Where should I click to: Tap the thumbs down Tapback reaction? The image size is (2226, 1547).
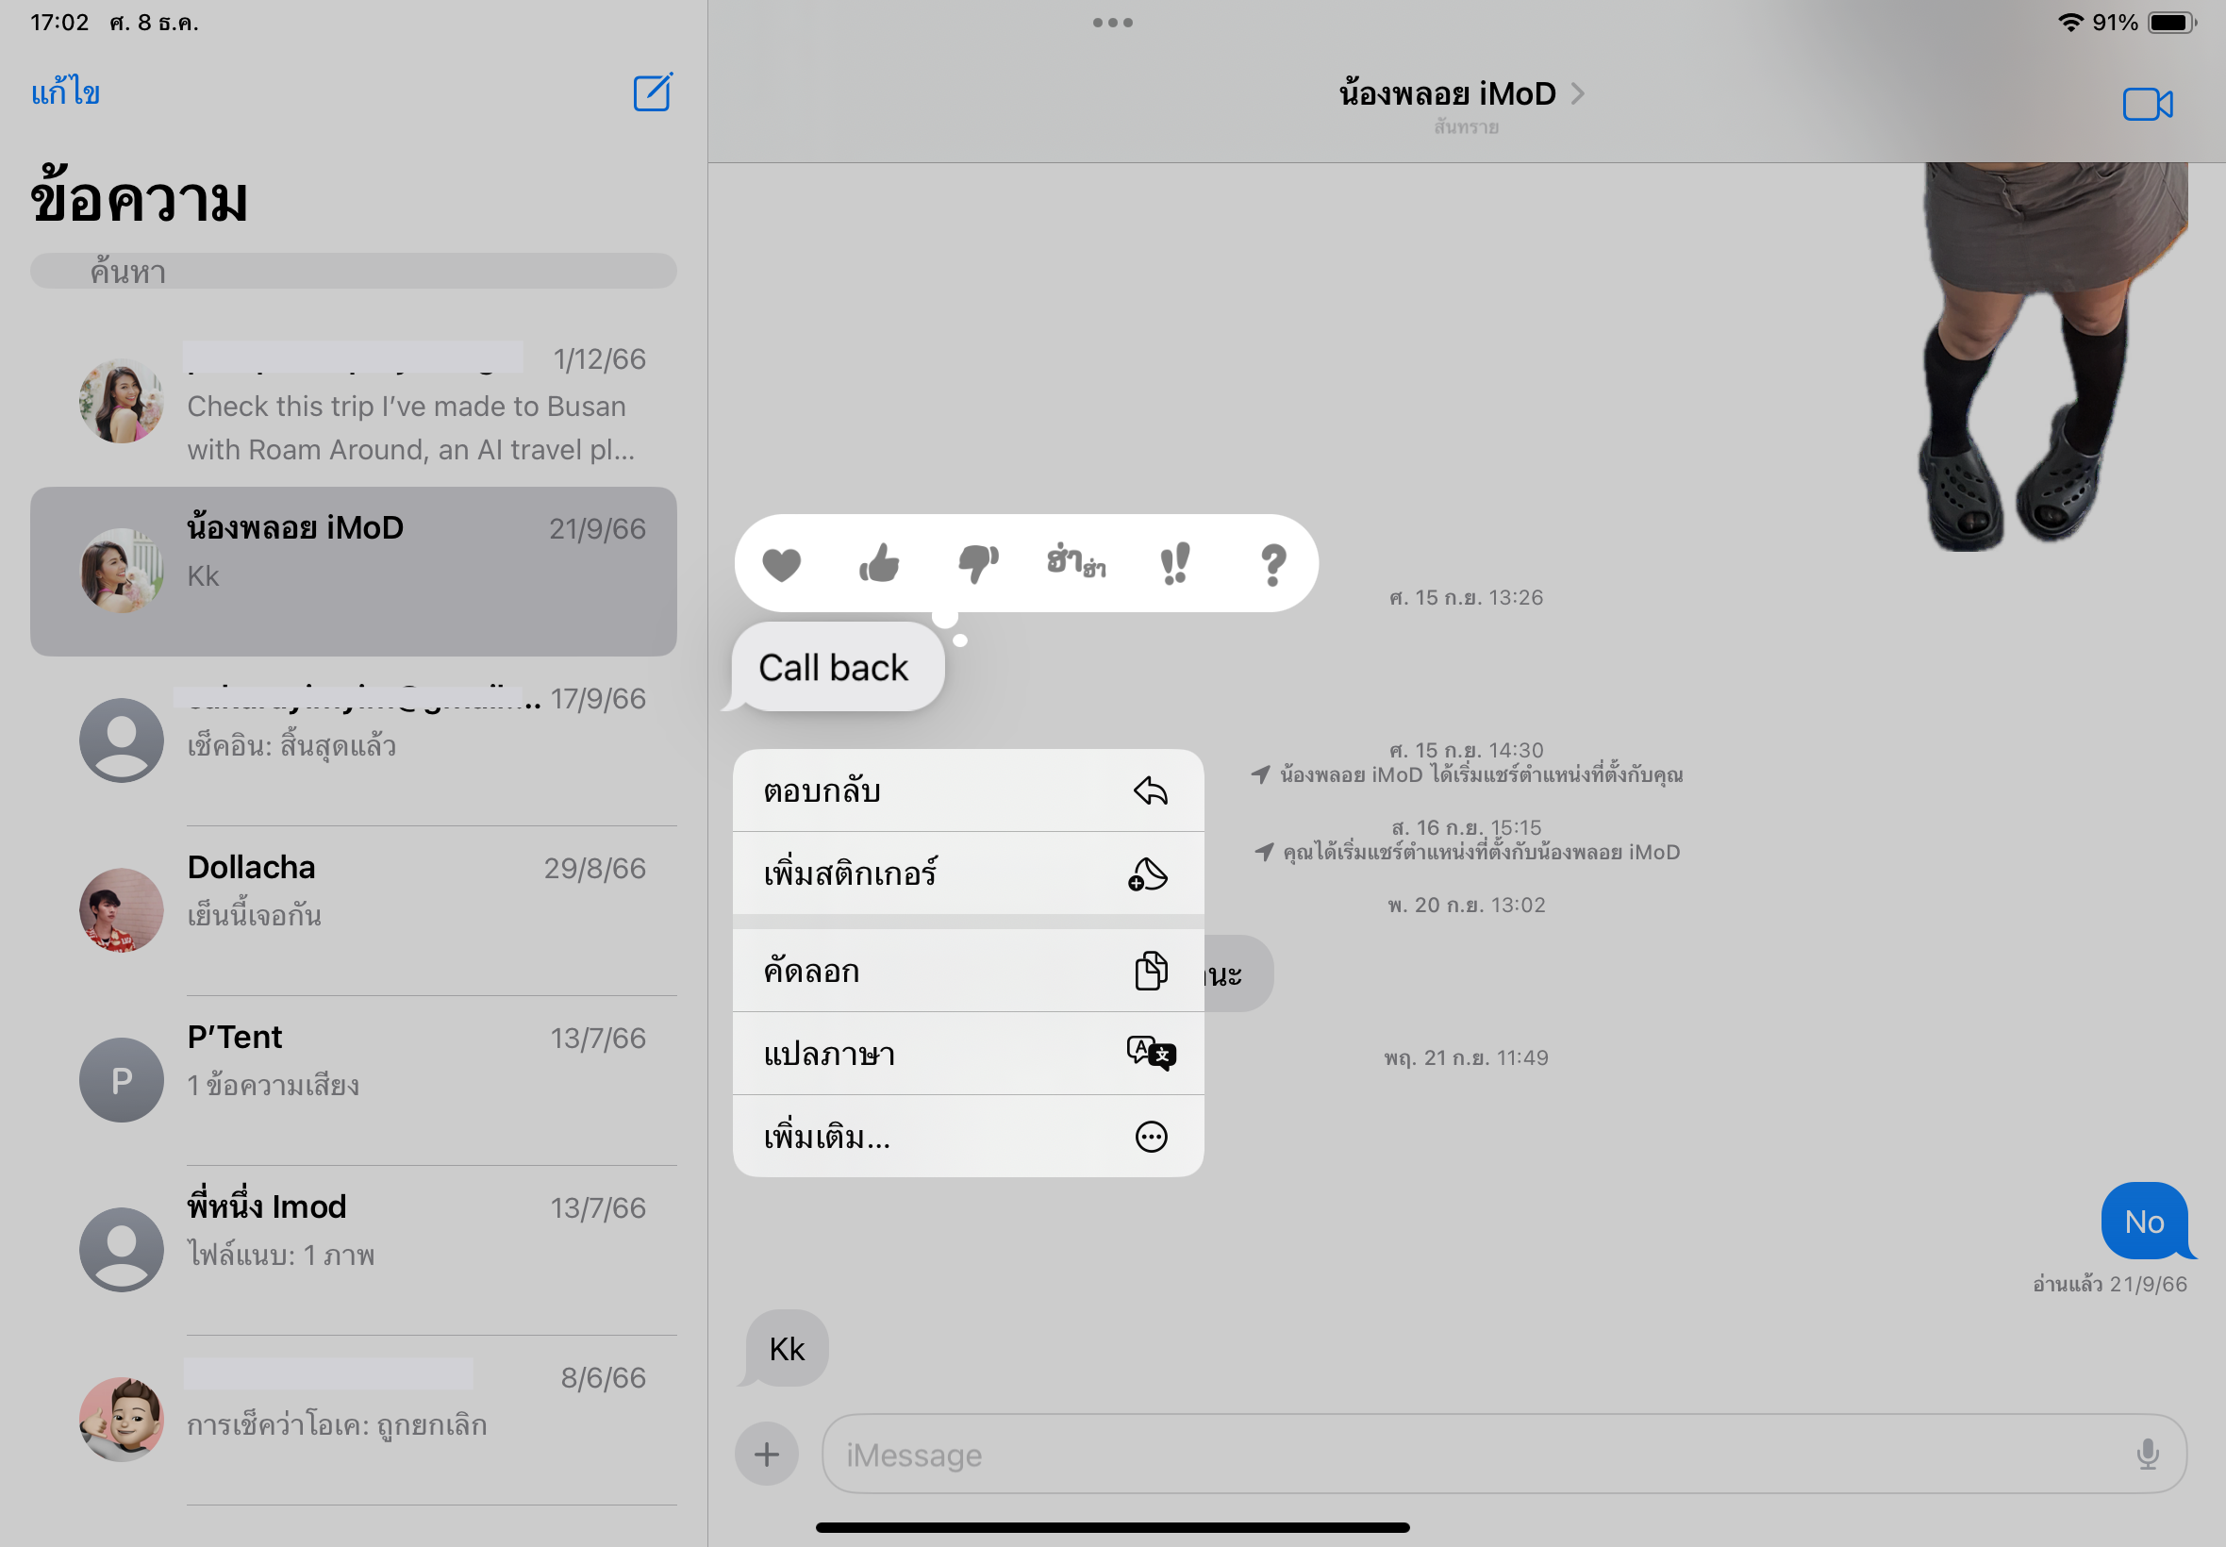click(x=978, y=563)
